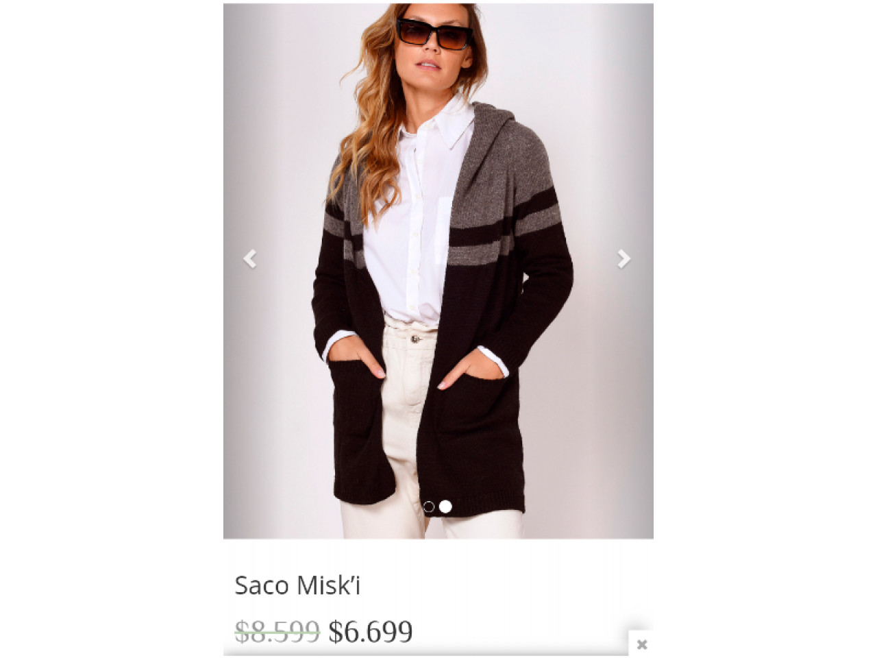Select the first carousel dot indicator
Image resolution: width=877 pixels, height=658 pixels.
429,507
